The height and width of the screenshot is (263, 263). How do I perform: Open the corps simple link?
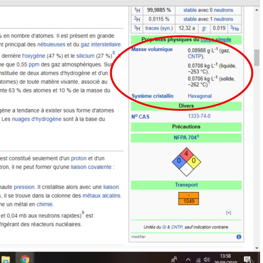216,40
